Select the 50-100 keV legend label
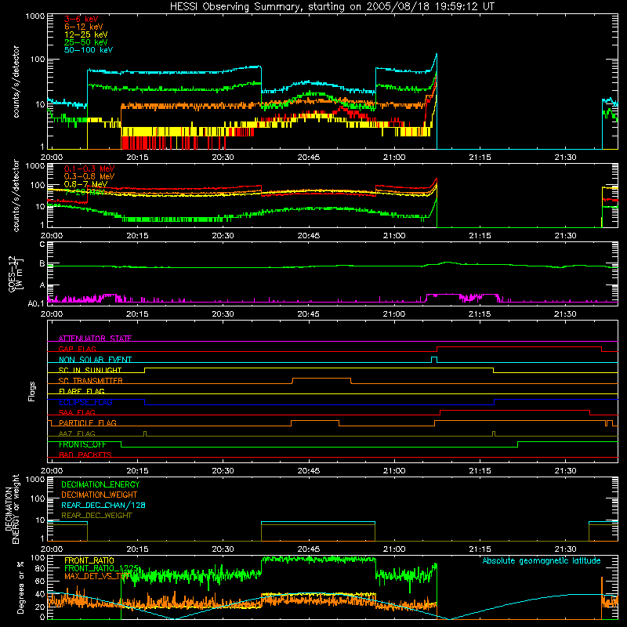This screenshot has width=627, height=627. tap(89, 50)
